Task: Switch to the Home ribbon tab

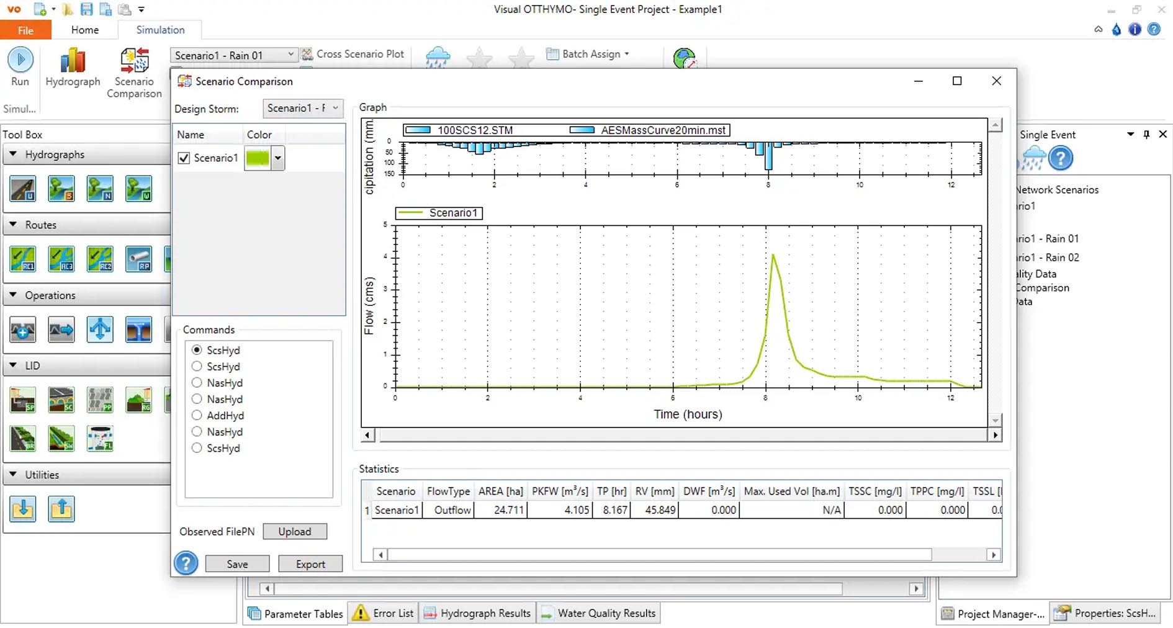Action: [84, 30]
